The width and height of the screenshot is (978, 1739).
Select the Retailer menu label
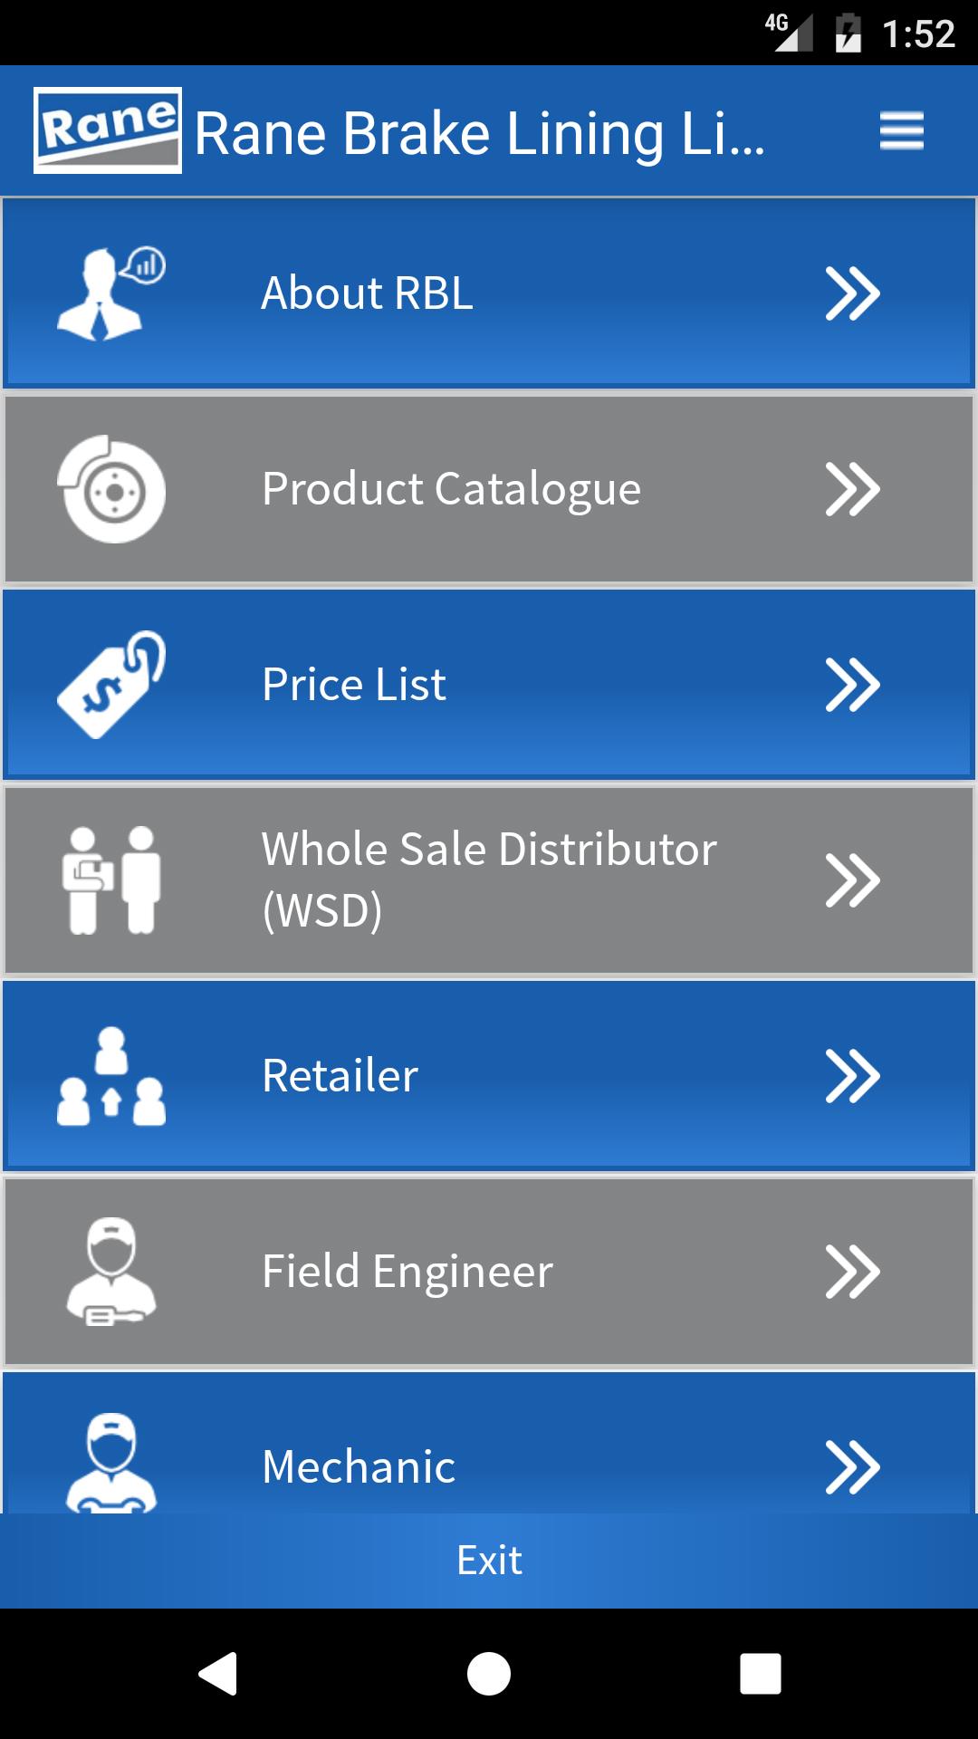pyautogui.click(x=340, y=1075)
